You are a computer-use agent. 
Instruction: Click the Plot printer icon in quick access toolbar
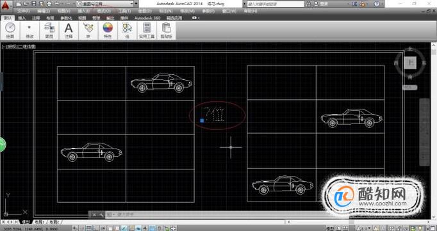point(49,4)
